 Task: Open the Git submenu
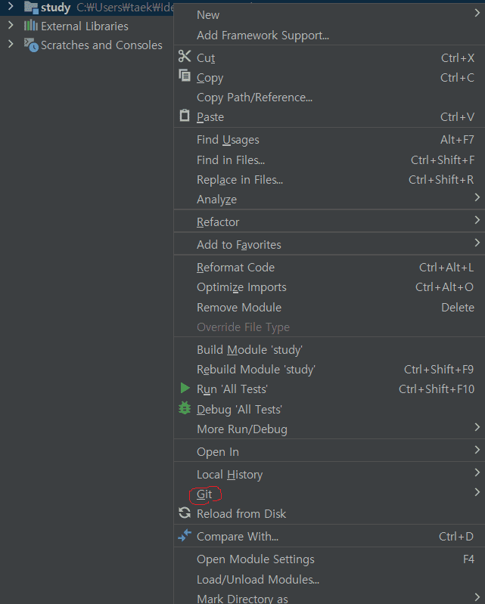(x=204, y=494)
